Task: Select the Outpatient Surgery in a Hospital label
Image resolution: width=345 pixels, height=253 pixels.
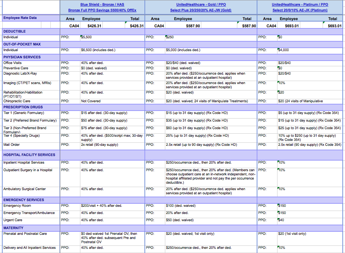Action: [x=31, y=177]
